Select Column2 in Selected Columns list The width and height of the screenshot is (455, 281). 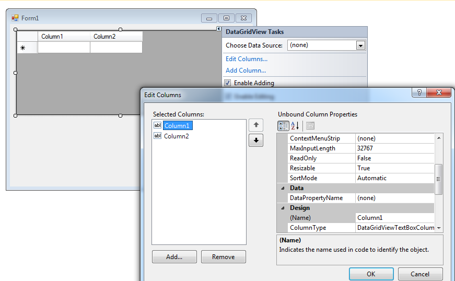point(177,136)
